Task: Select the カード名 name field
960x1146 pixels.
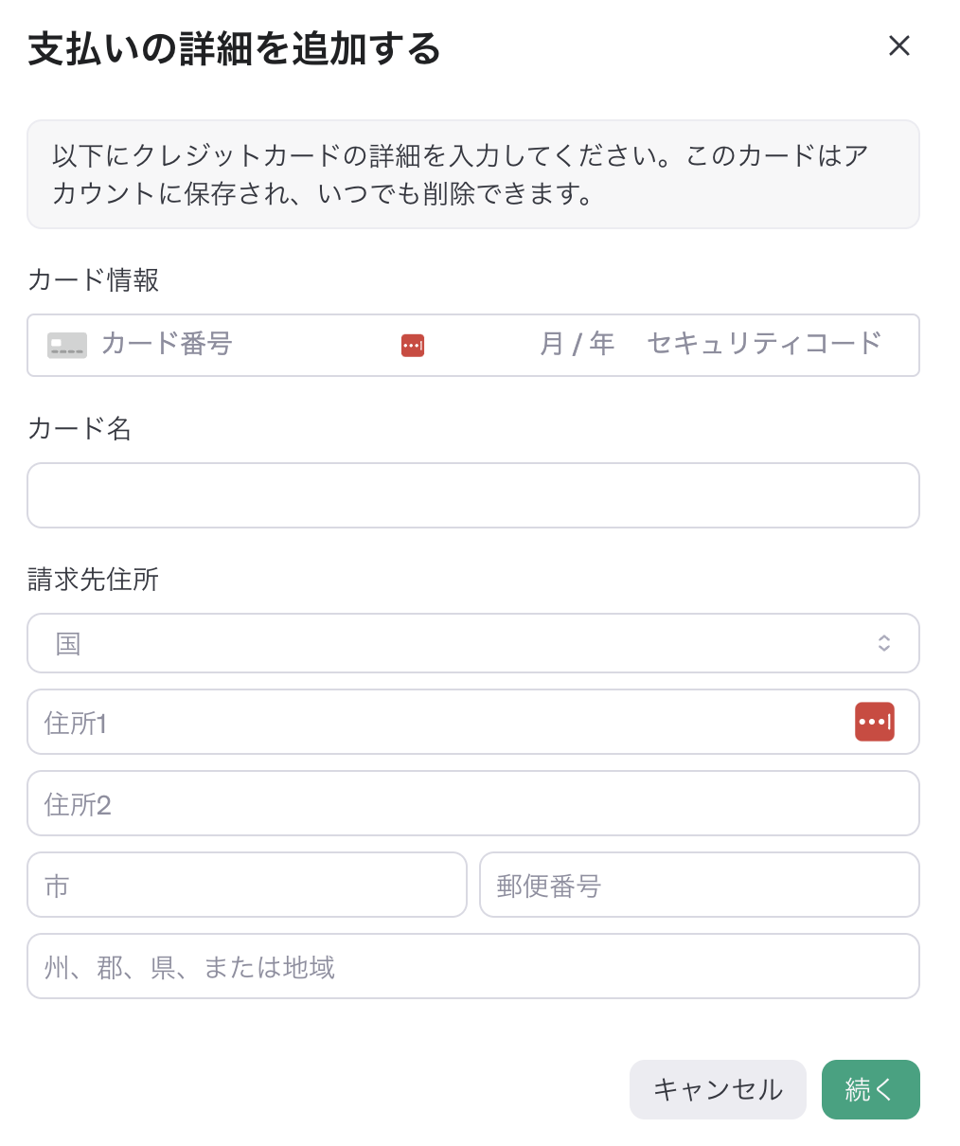Action: click(473, 495)
